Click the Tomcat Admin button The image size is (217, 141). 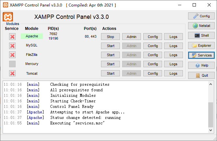click(x=132, y=73)
